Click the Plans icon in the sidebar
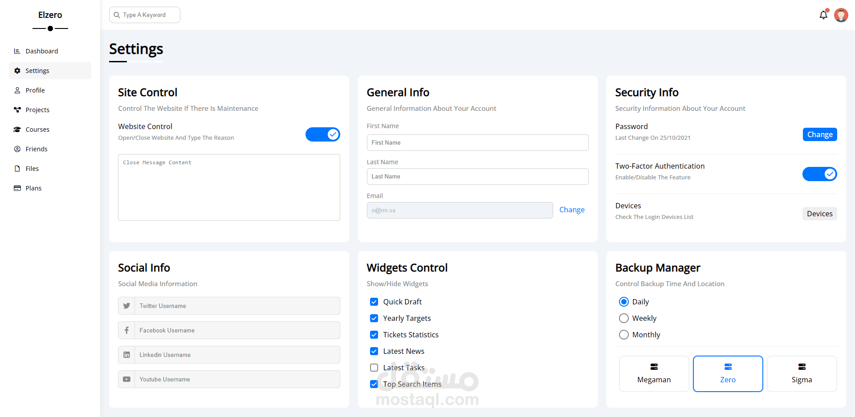 (17, 188)
